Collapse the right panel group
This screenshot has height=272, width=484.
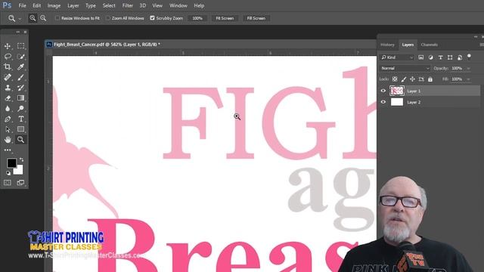[x=476, y=37]
